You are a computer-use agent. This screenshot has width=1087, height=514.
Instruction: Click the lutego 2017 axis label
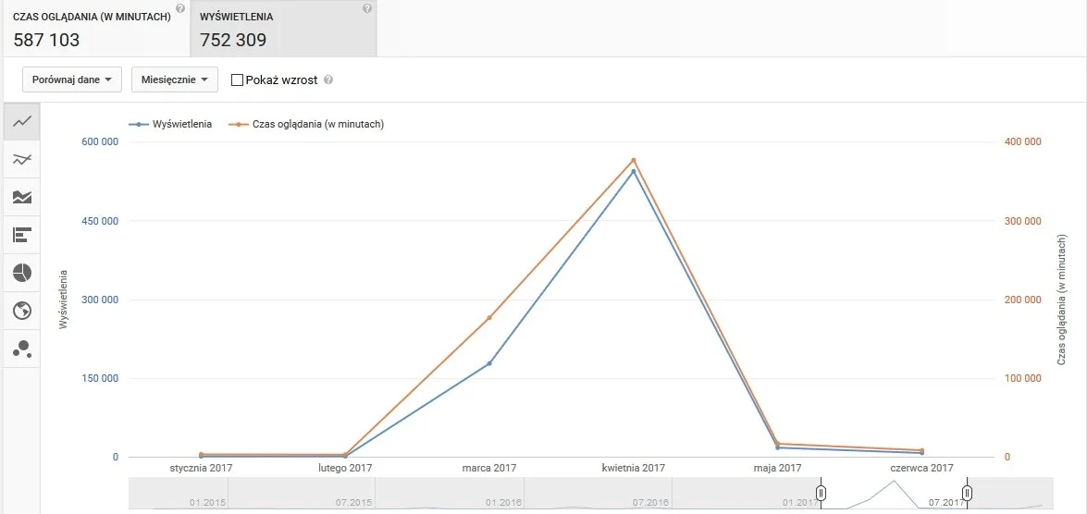pos(345,469)
